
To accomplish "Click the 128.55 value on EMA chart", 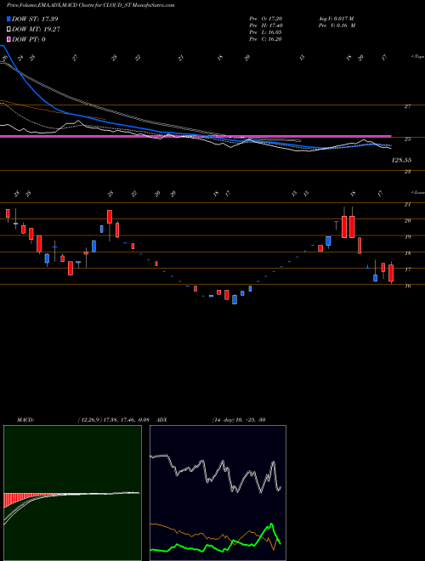I will (401, 161).
